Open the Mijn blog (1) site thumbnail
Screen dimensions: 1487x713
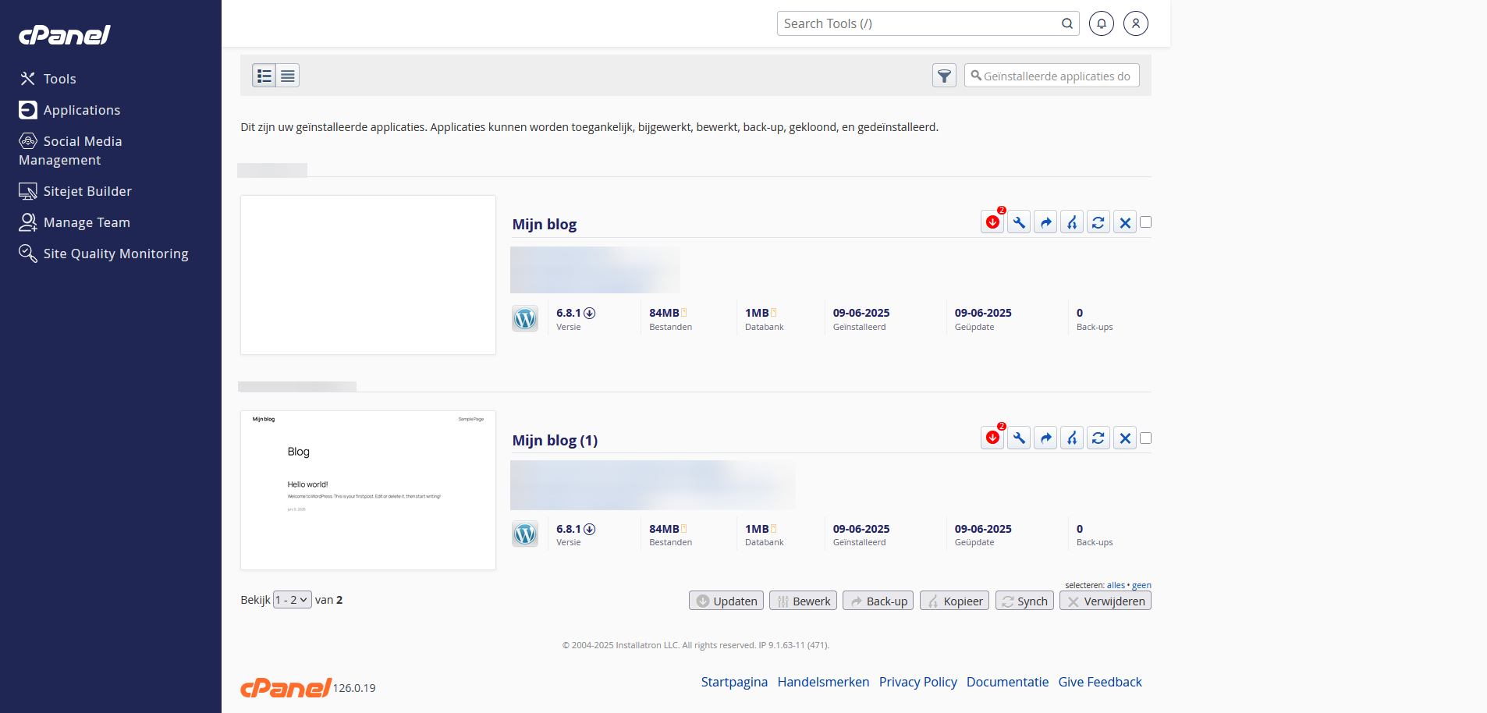(368, 490)
